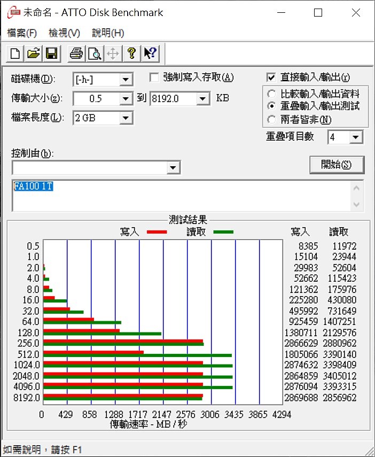The height and width of the screenshot is (457, 375).
Task: Select the 兩者皆非 radio button
Action: coord(271,119)
